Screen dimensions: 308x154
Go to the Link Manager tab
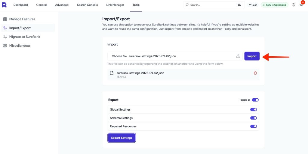[115, 5]
